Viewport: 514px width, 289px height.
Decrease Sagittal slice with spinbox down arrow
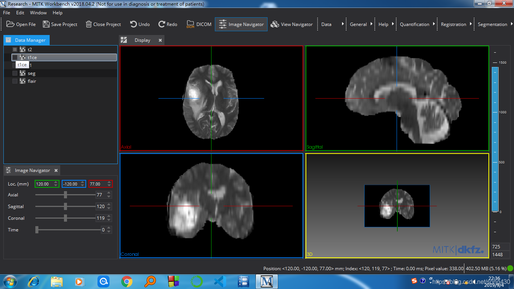(109, 208)
